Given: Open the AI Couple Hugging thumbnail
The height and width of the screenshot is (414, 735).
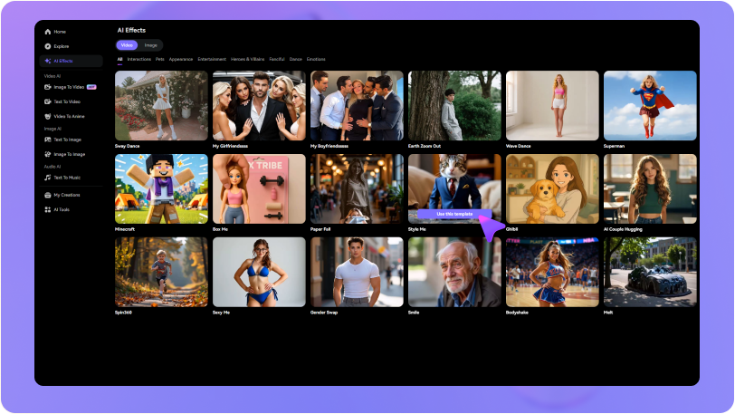Looking at the screenshot, I should (x=650, y=188).
